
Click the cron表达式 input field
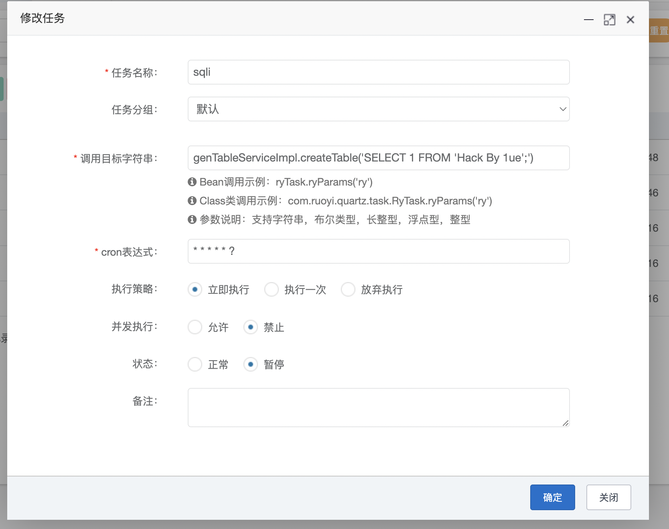click(378, 251)
